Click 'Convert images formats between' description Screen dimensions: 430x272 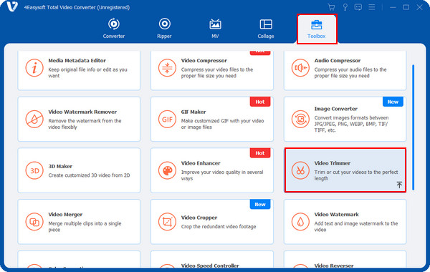[351, 124]
